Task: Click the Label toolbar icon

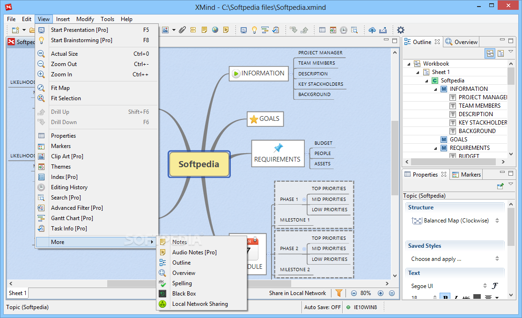Action: click(x=193, y=30)
